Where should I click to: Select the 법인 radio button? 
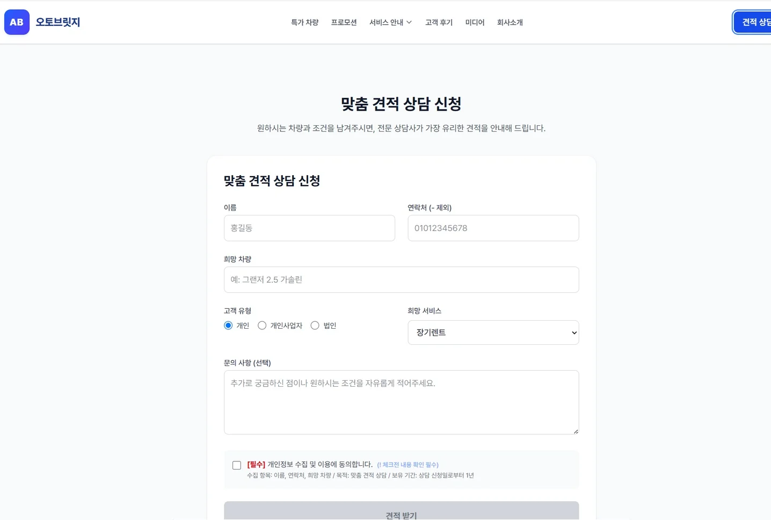click(x=315, y=326)
